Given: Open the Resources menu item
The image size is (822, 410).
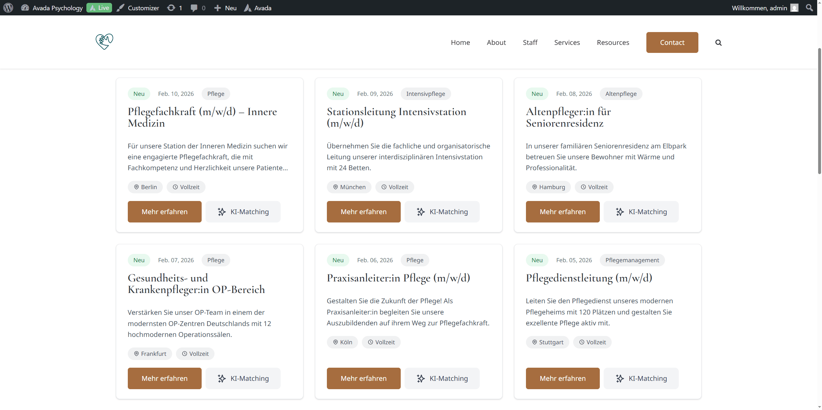Looking at the screenshot, I should click(613, 42).
